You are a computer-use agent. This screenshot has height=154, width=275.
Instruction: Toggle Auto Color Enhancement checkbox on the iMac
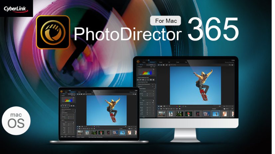click(x=139, y=84)
